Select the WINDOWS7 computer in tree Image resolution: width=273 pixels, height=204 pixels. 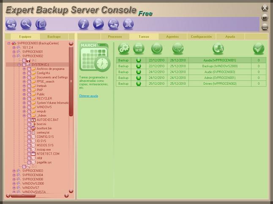click(31, 188)
